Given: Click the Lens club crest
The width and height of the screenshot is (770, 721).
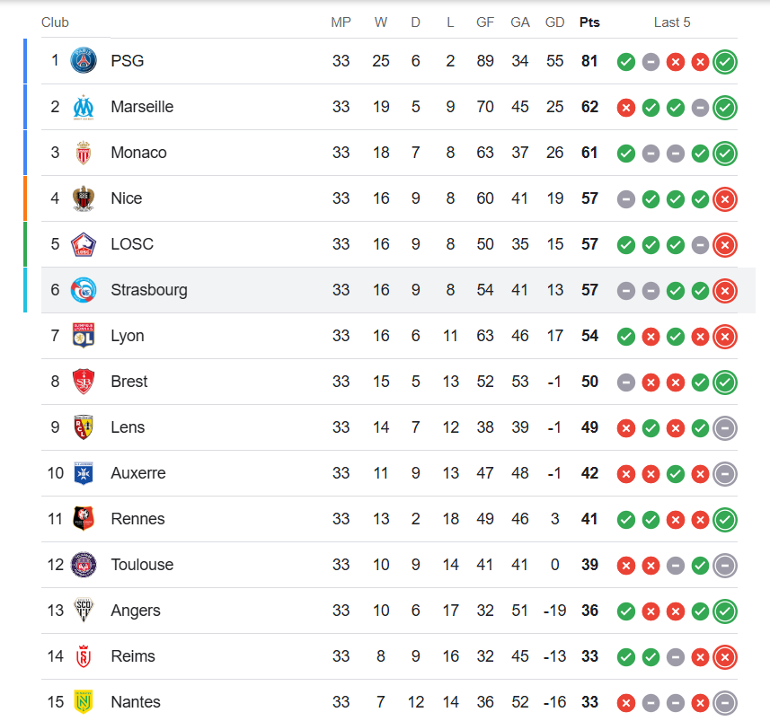Looking at the screenshot, I should (x=84, y=427).
